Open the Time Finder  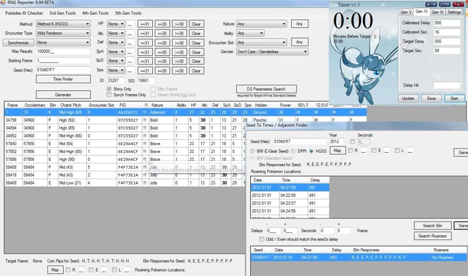pos(63,79)
